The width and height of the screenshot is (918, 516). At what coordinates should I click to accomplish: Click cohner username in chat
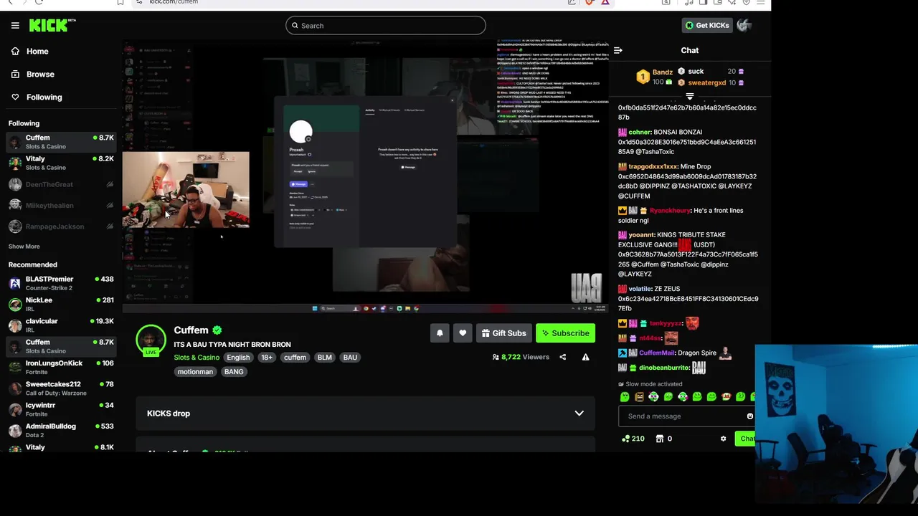[x=639, y=132]
